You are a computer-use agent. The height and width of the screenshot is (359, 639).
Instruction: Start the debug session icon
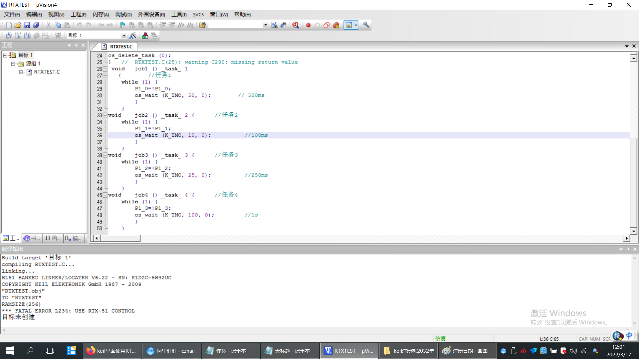(x=296, y=25)
